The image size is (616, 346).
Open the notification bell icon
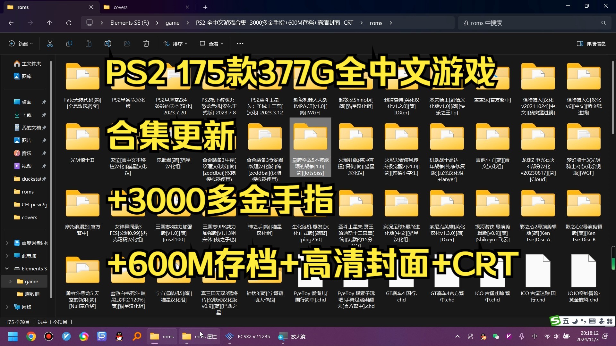point(605,336)
